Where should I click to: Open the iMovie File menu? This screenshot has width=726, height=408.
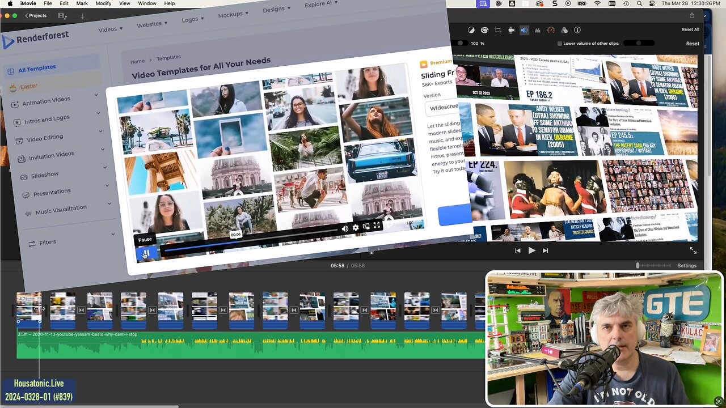click(48, 3)
